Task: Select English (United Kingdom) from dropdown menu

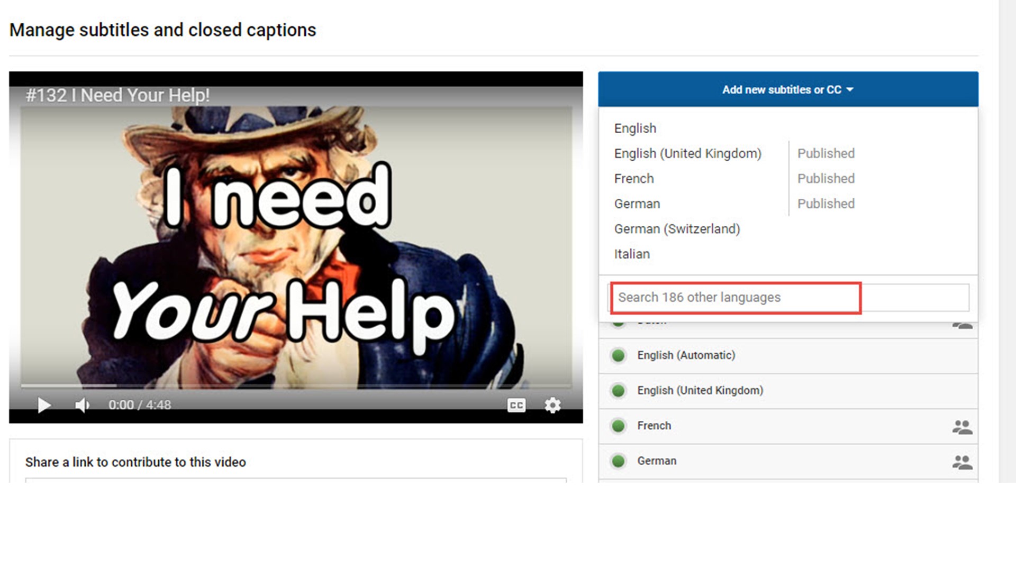Action: (687, 153)
